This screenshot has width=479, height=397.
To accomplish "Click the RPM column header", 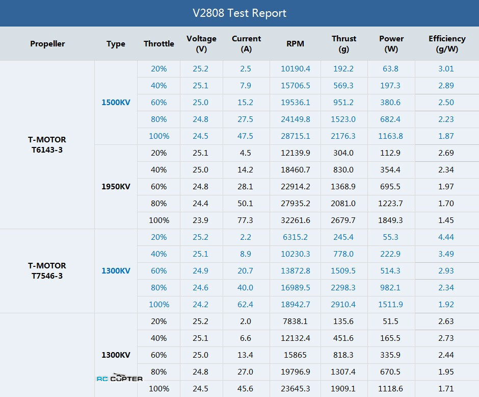I will 295,44.
